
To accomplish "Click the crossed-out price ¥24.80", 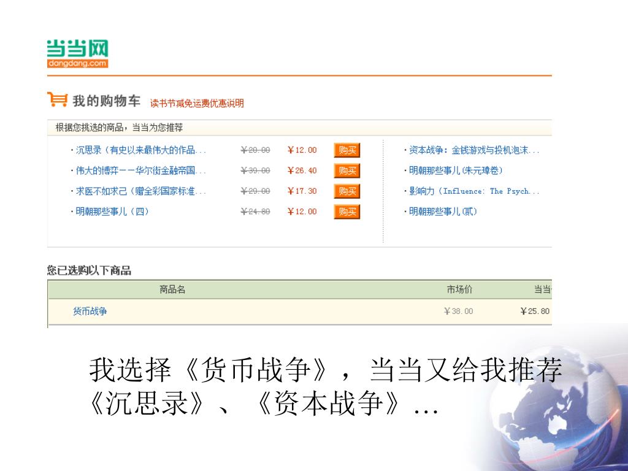I will 255,212.
